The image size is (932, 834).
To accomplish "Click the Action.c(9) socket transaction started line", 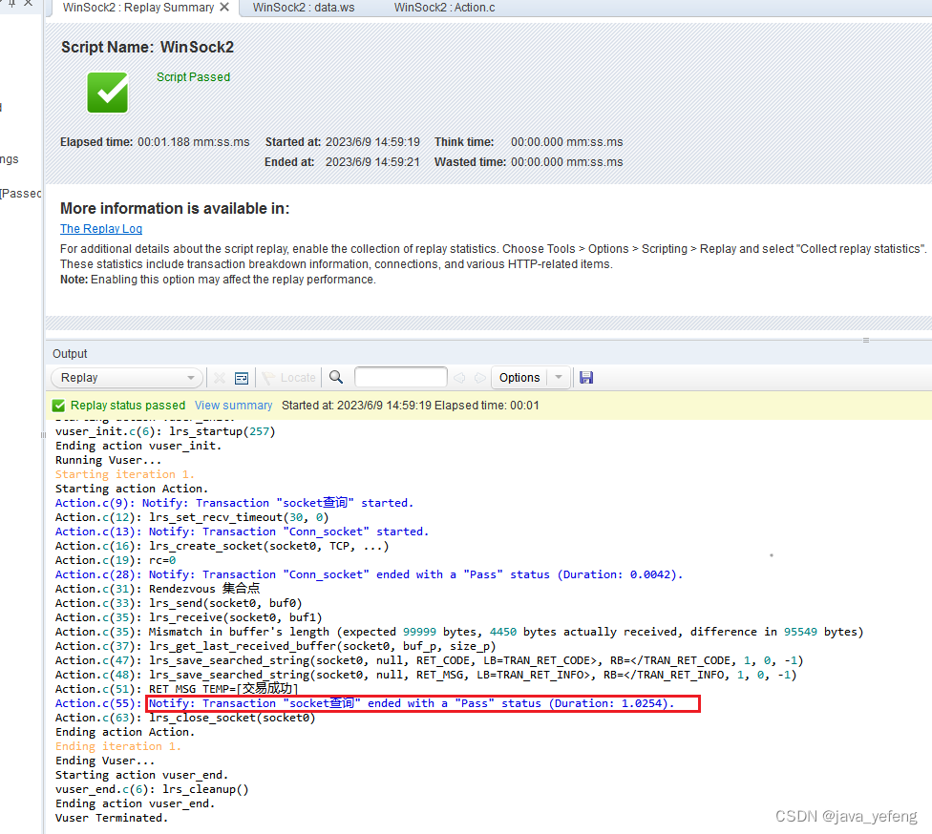I will click(234, 503).
